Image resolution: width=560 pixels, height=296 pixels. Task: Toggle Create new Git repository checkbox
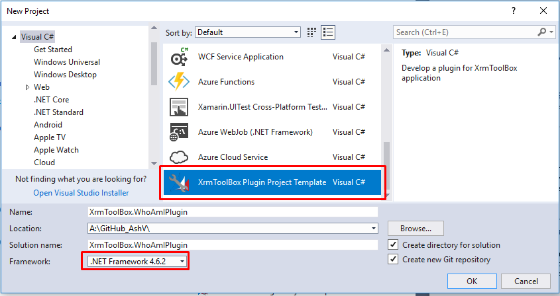(x=393, y=259)
